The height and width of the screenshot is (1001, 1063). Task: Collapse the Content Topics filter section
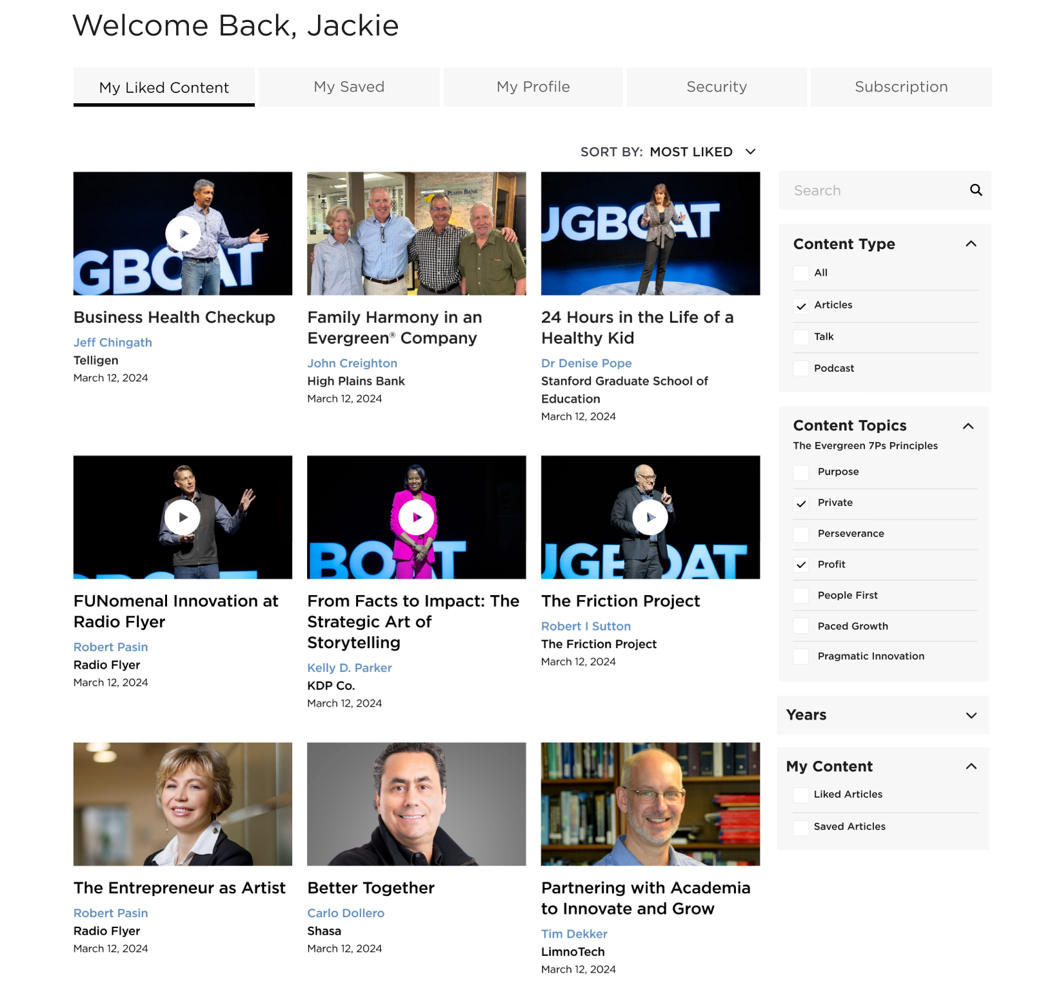coord(968,426)
